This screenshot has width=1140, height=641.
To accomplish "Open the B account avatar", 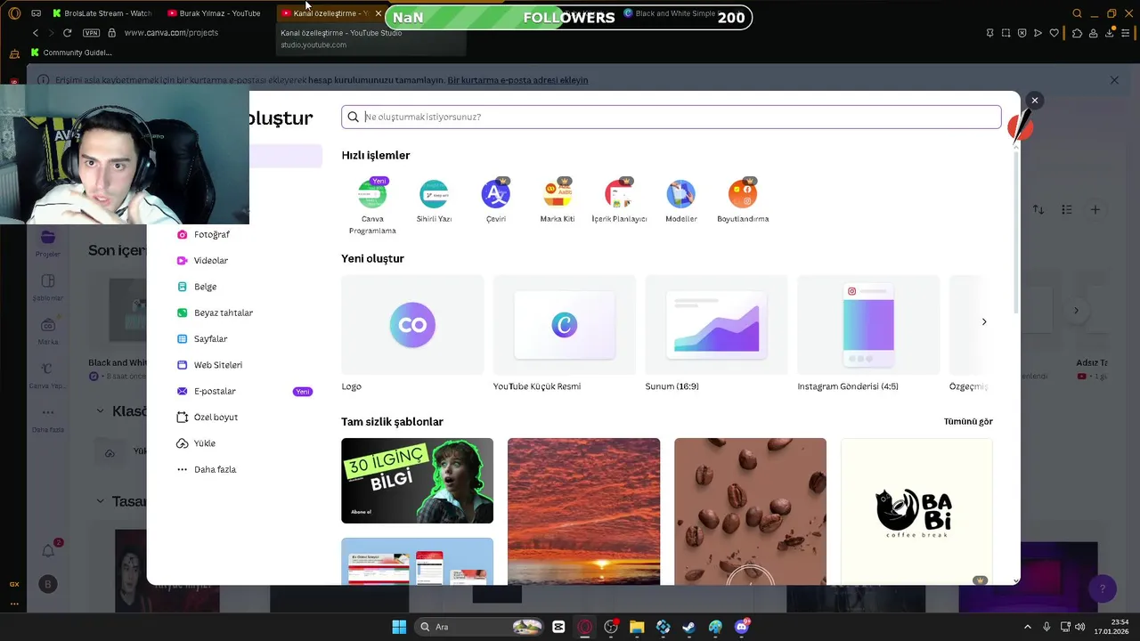I will click(x=48, y=585).
